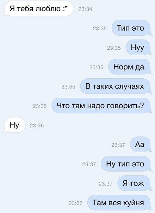This screenshot has width=155, height=213.
Task: Click the 23:37 timestamp next to 'Аа'
Action: pyautogui.click(x=118, y=145)
